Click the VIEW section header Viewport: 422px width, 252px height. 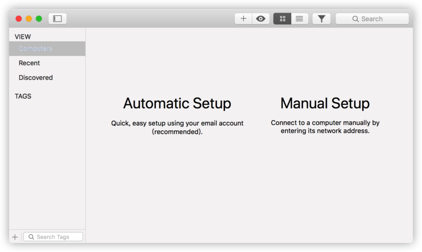coord(23,36)
